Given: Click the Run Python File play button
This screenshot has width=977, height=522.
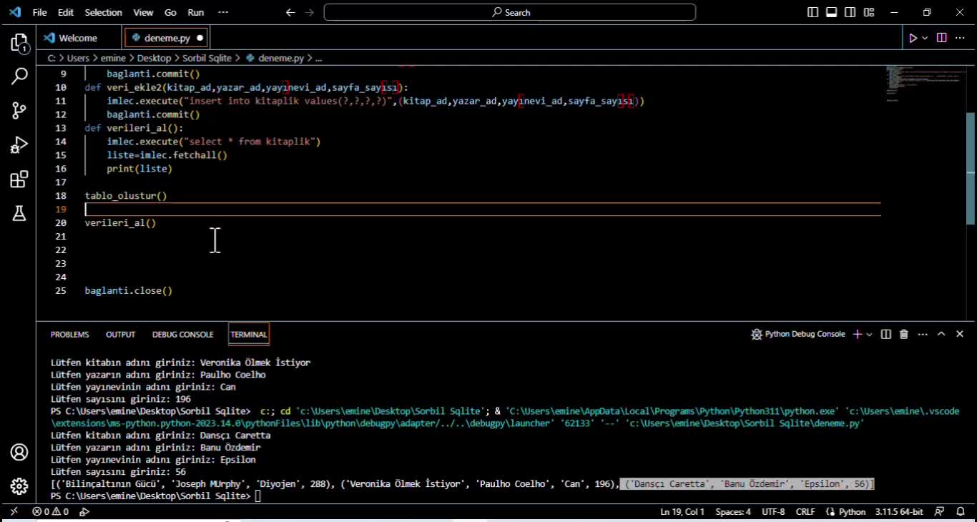Looking at the screenshot, I should point(913,38).
